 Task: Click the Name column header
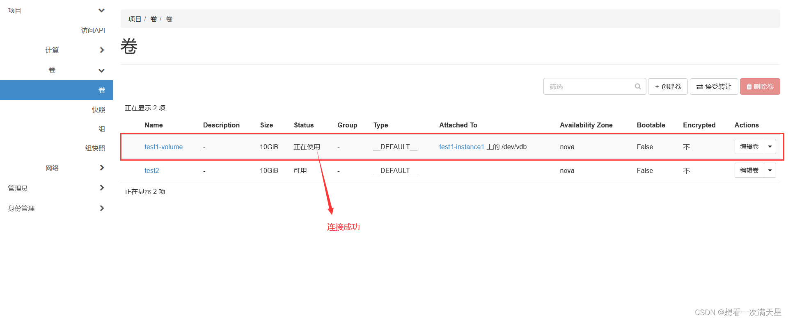coord(153,125)
